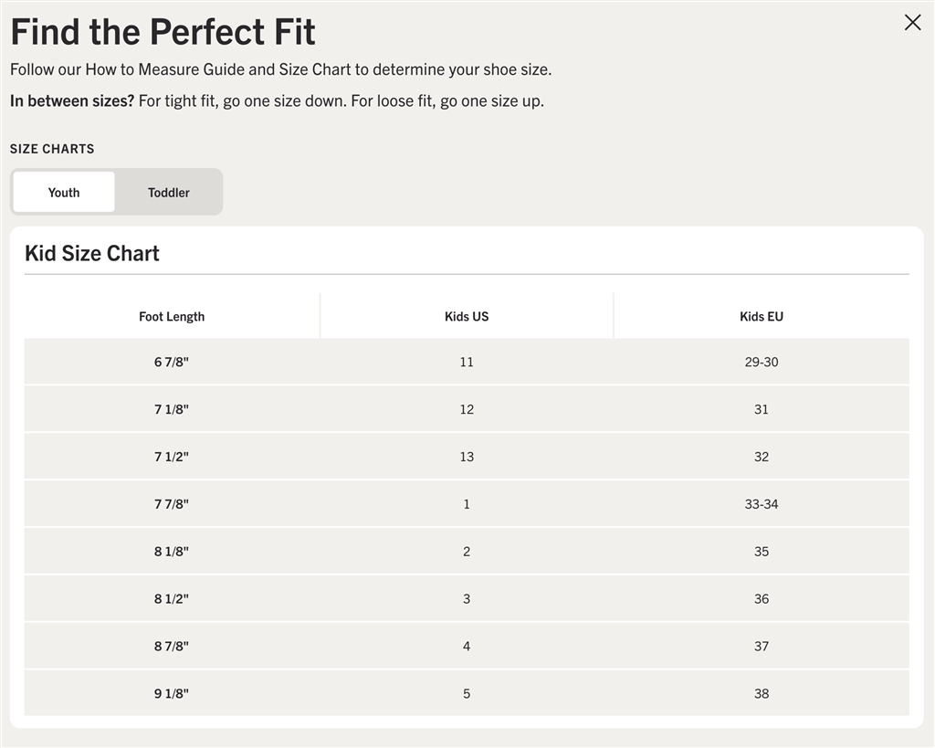This screenshot has height=748, width=935.
Task: Select the 7 1/2" foot length cell
Action: click(172, 458)
